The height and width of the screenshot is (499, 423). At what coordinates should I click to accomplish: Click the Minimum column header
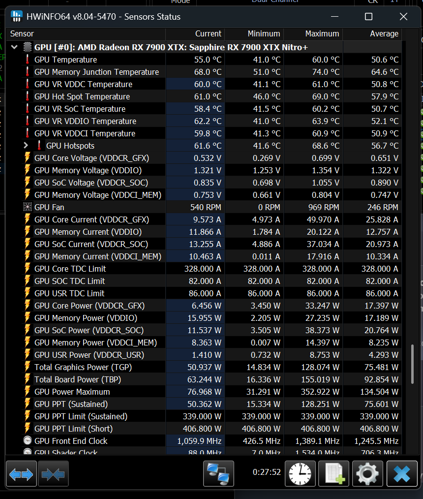point(254,34)
